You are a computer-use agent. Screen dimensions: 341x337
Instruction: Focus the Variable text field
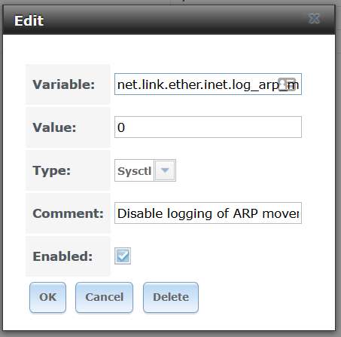point(208,84)
